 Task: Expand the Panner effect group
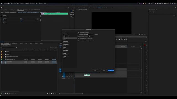(1, 23)
